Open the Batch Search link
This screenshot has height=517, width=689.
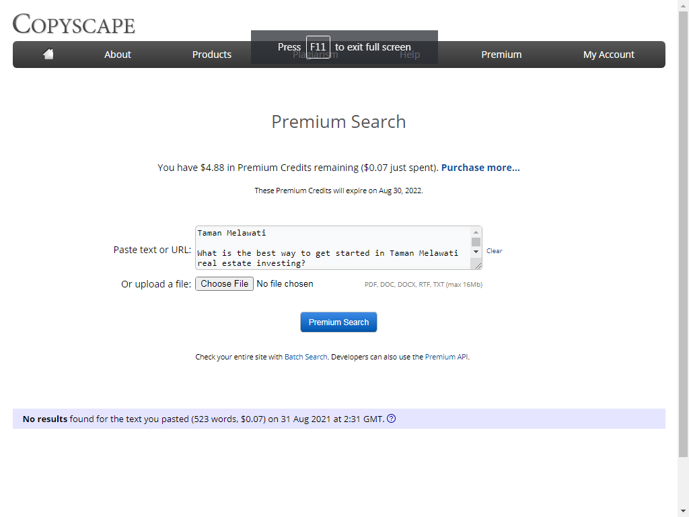coord(306,357)
